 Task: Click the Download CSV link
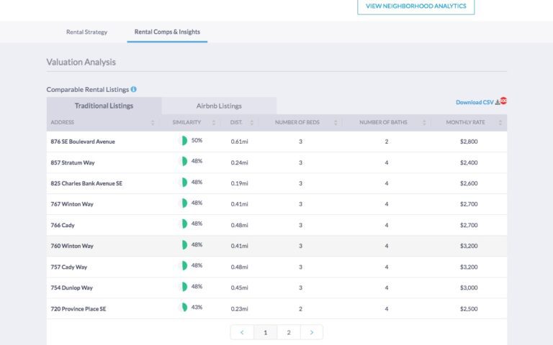(x=475, y=102)
